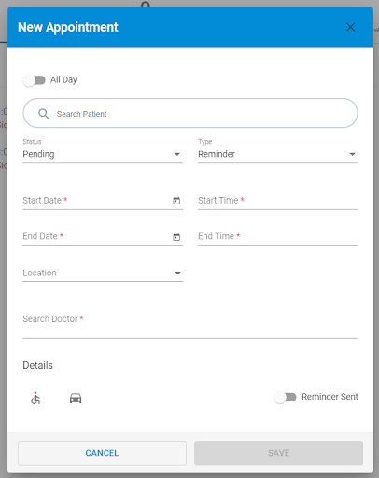Image resolution: width=379 pixels, height=478 pixels.
Task: Select the Start Time field
Action: 278,201
